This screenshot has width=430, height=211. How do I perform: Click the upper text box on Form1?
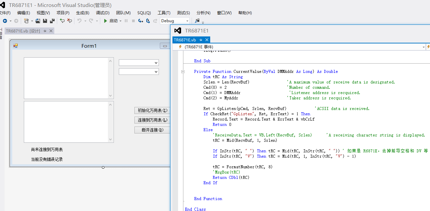click(x=69, y=78)
